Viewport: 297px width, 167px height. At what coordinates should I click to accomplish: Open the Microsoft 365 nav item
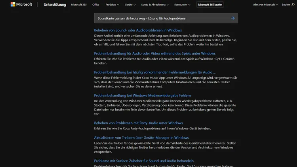click(x=78, y=5)
